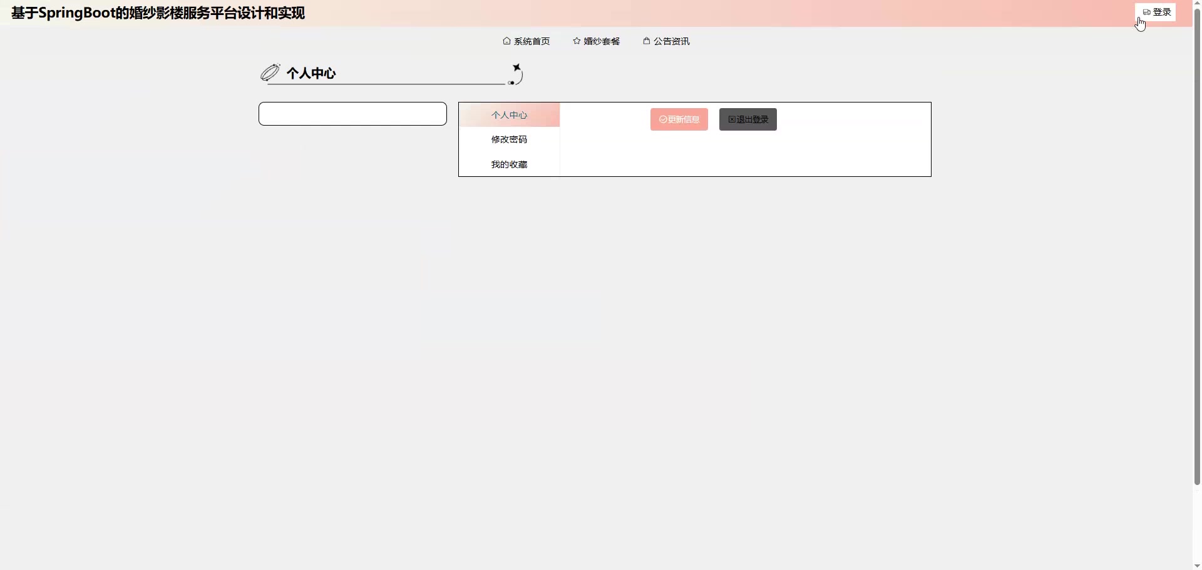Click the vertical scrollbar on the right

(1196, 250)
